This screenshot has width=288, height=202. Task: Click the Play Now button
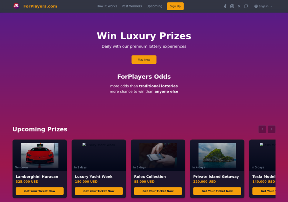[x=144, y=60]
